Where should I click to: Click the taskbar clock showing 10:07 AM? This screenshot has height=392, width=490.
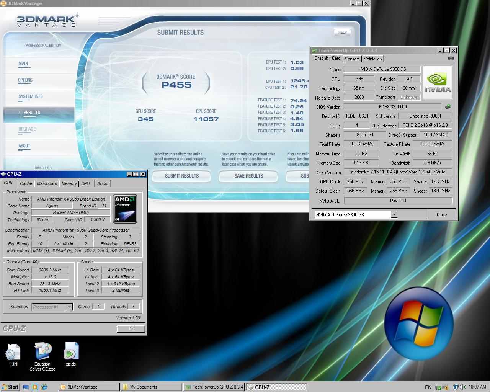(x=477, y=387)
